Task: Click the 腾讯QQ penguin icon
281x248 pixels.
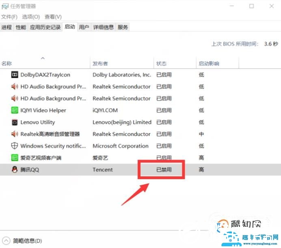Action: tap(15, 169)
